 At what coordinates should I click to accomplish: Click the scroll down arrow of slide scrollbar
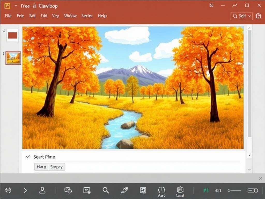(249, 155)
